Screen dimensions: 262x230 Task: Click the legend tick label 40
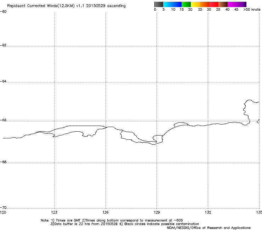227,10
